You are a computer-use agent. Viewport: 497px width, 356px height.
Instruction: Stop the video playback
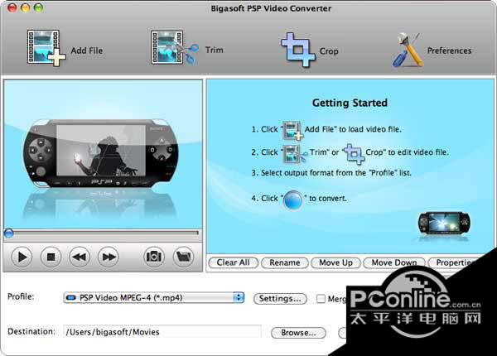[51, 257]
